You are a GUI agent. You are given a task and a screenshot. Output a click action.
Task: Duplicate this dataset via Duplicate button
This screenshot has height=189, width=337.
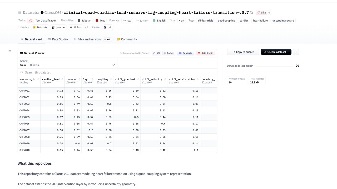coord(185,53)
